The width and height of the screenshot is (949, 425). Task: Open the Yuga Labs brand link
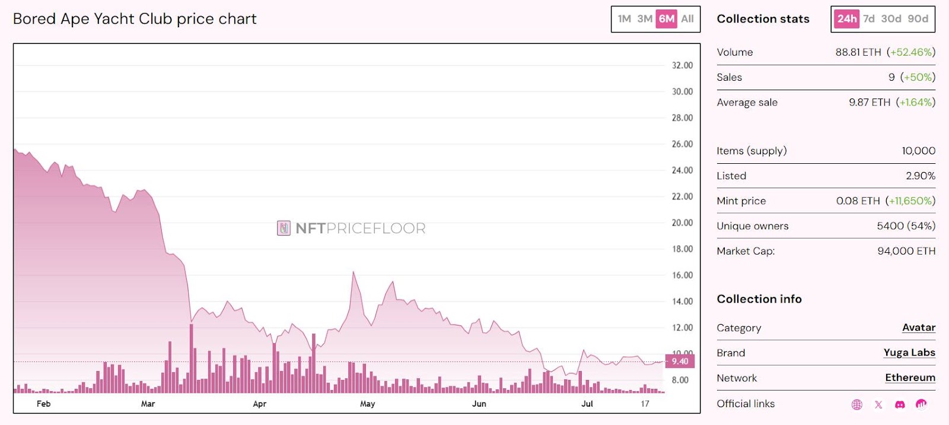[909, 353]
